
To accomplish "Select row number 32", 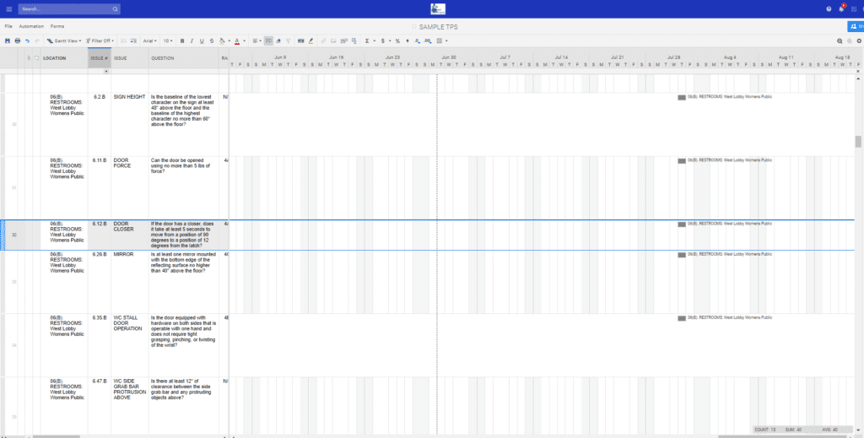I will [14, 235].
